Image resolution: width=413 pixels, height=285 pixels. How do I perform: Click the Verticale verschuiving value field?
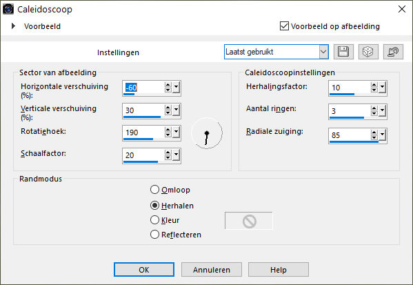pyautogui.click(x=143, y=110)
